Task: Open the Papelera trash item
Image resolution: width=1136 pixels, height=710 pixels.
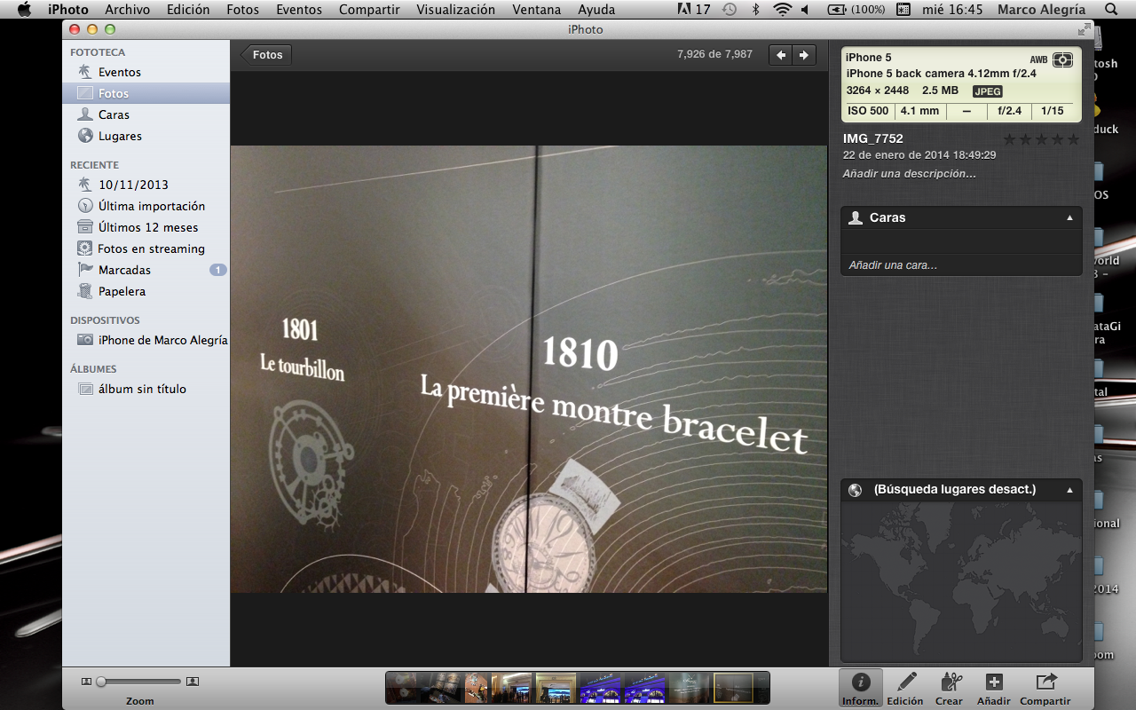Action: point(122,291)
